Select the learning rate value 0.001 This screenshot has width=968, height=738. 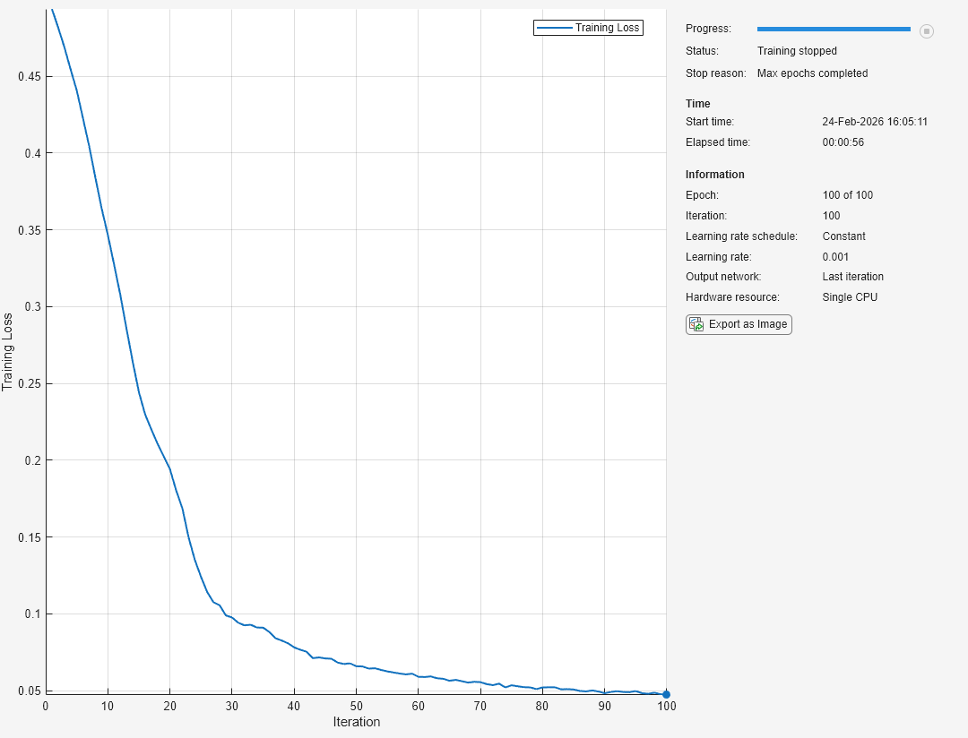click(x=835, y=257)
